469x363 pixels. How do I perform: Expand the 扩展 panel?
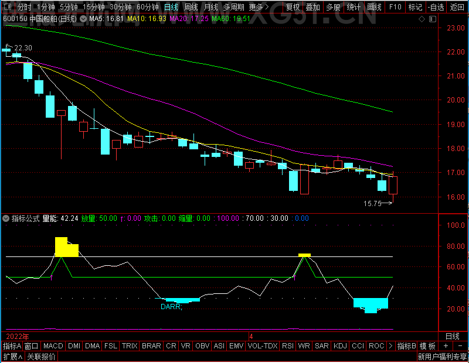point(13,357)
